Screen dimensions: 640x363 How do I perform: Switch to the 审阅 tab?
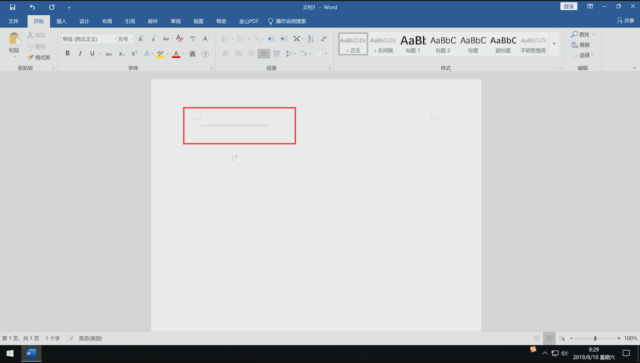tap(176, 21)
